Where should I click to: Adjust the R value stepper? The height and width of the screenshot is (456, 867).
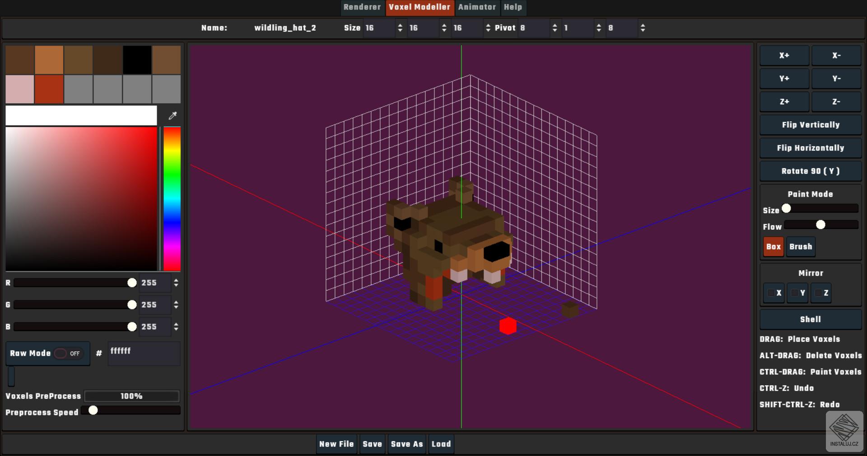(x=176, y=283)
